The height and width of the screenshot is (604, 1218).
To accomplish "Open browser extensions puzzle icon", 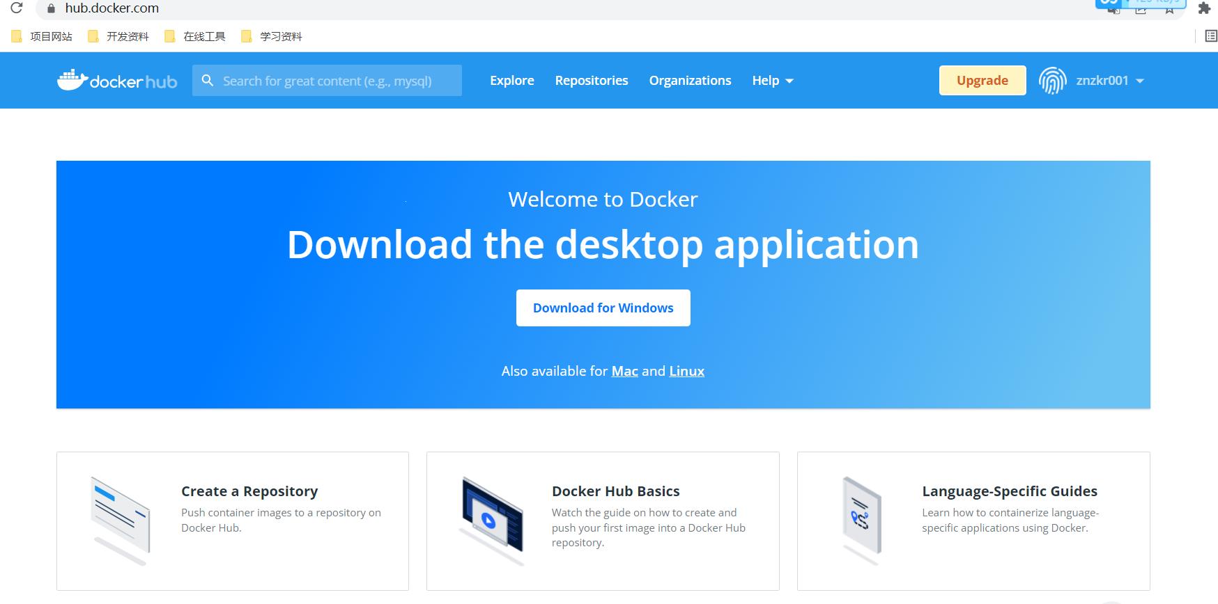I will click(1204, 8).
